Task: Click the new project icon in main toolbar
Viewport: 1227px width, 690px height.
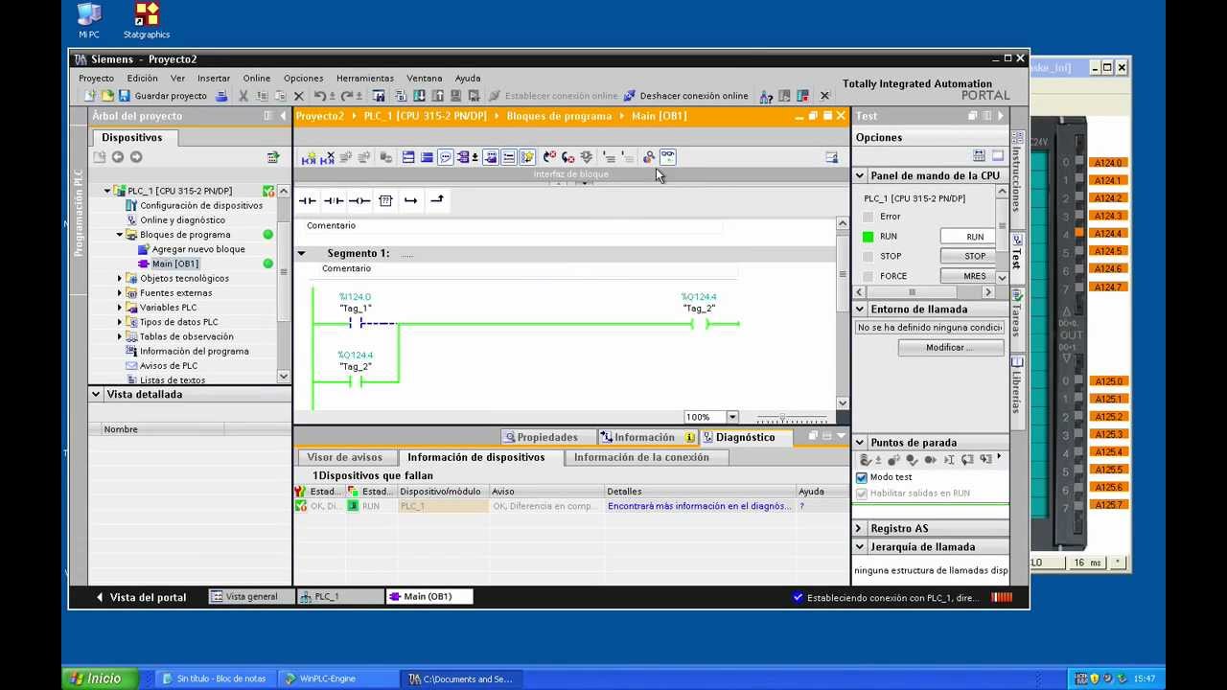Action: coord(90,96)
